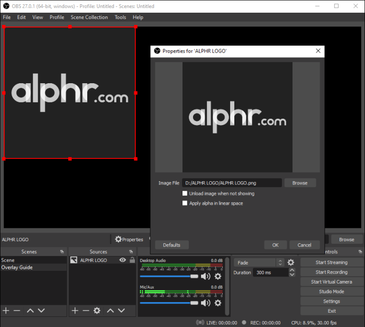Click Browse in the Properties dialog
Image resolution: width=365 pixels, height=327 pixels.
(x=300, y=183)
